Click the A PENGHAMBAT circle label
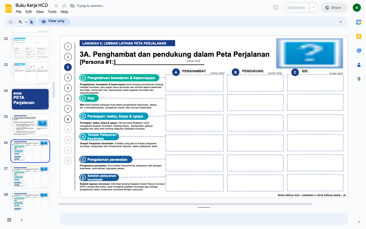This screenshot has height=229, width=366. [176, 72]
